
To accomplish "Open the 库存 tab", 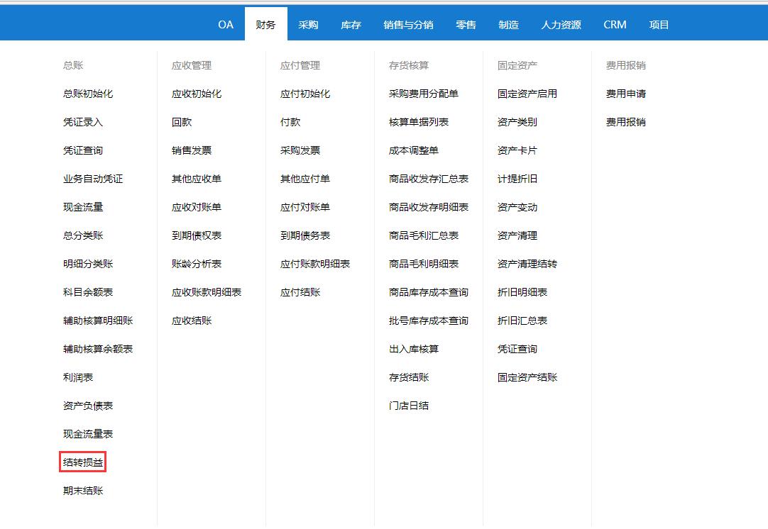I will click(x=351, y=25).
